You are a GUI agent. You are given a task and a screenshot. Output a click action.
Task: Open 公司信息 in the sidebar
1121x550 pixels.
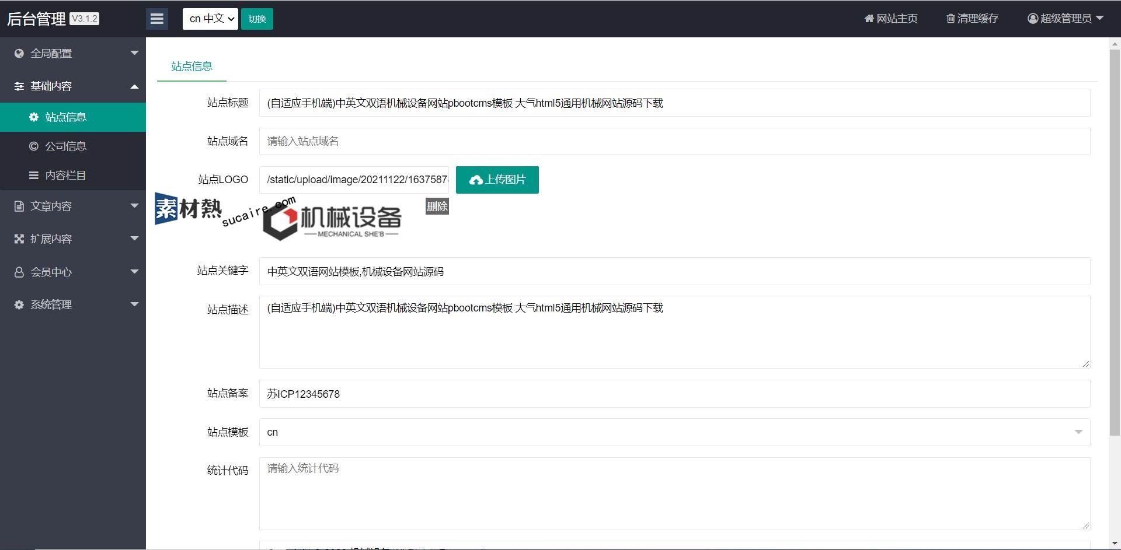point(65,146)
